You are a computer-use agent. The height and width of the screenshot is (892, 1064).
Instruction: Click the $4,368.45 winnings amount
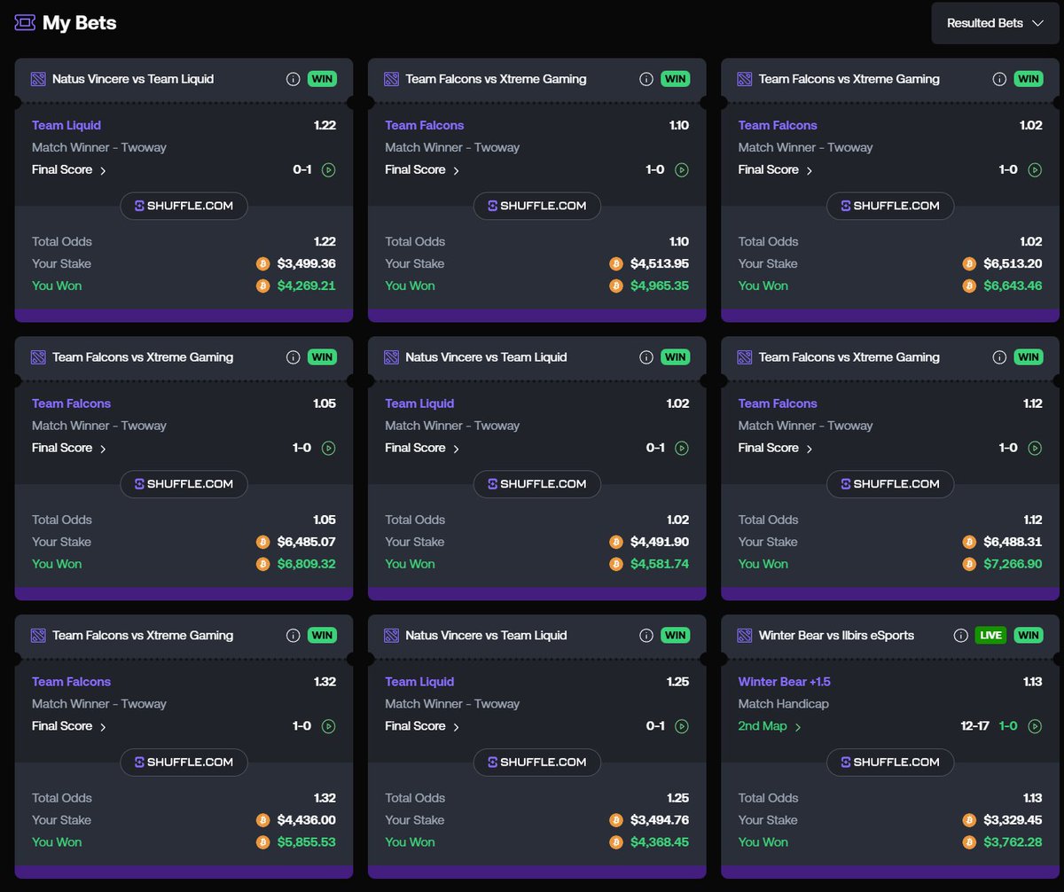(660, 842)
